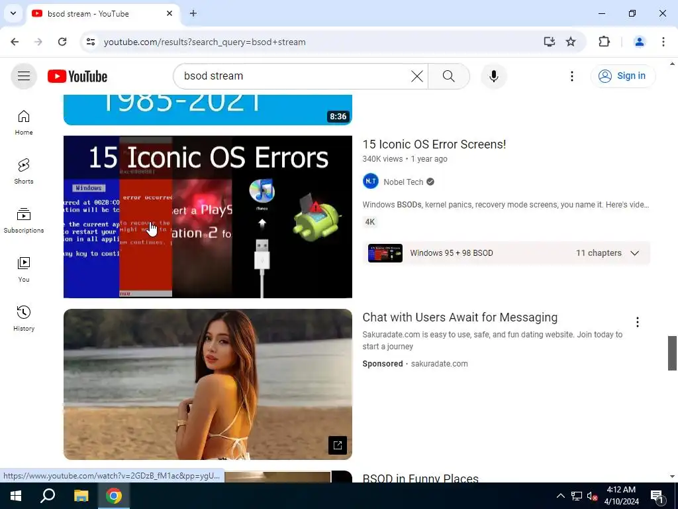Image resolution: width=678 pixels, height=509 pixels.
Task: Open the YouTube hamburger guide menu
Action: (24, 76)
